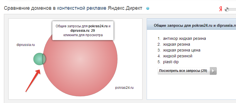Click query жидкая резина цена
The width and height of the screenshot is (236, 103).
click(x=181, y=50)
